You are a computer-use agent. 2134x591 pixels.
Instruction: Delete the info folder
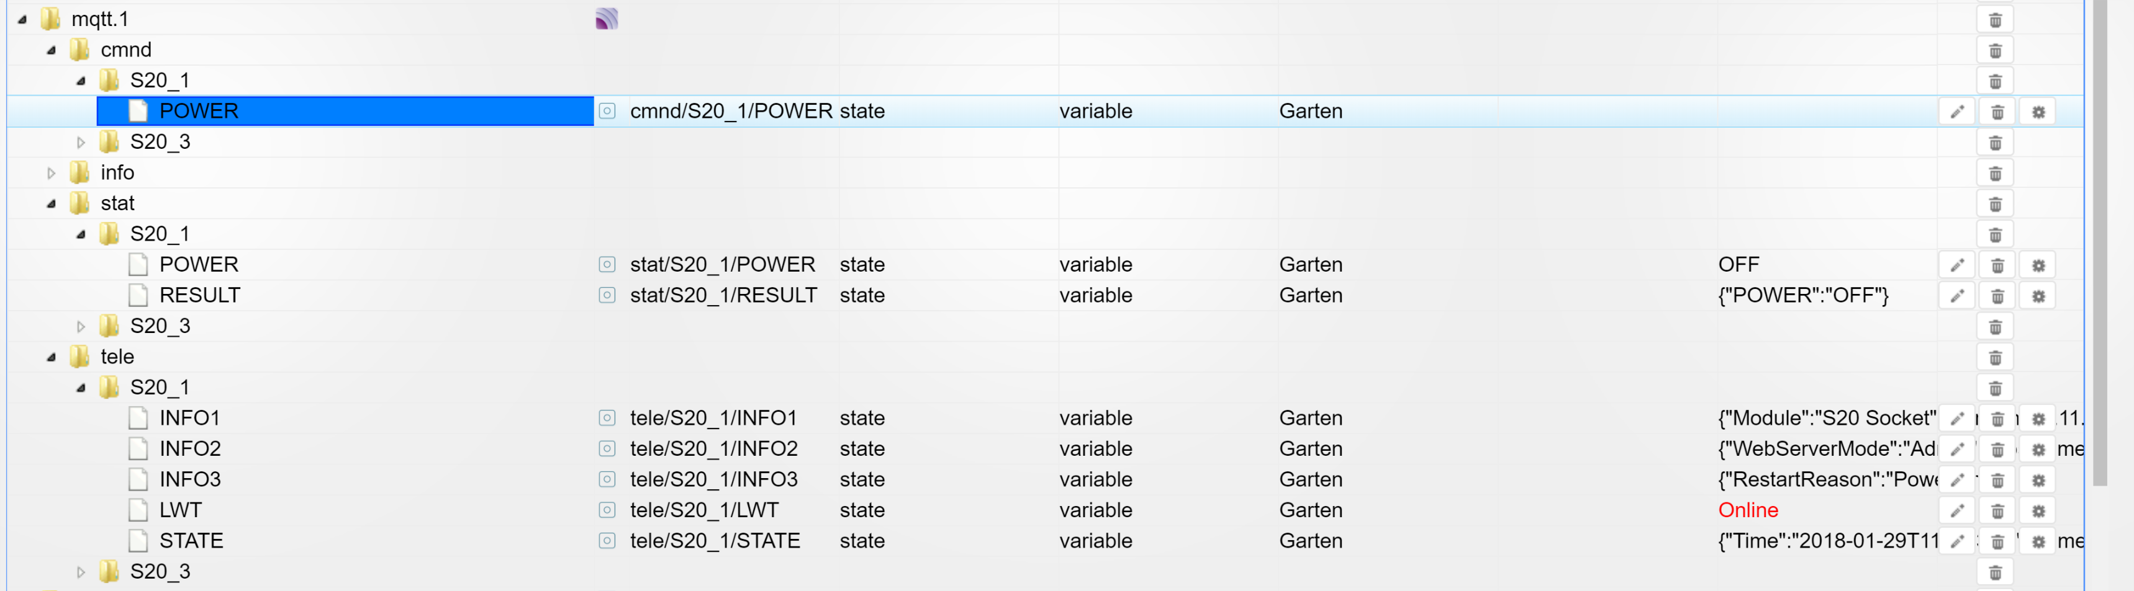pyautogui.click(x=1995, y=174)
